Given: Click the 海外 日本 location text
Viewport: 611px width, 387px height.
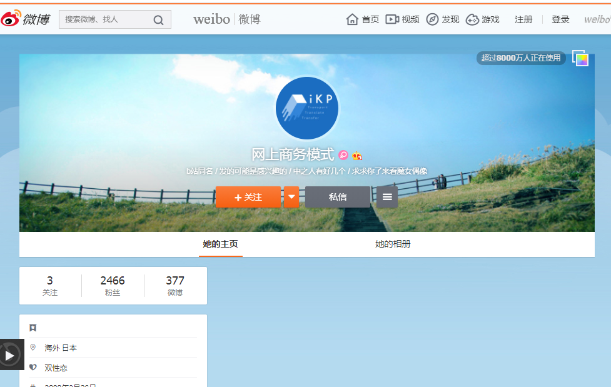Looking at the screenshot, I should (61, 348).
